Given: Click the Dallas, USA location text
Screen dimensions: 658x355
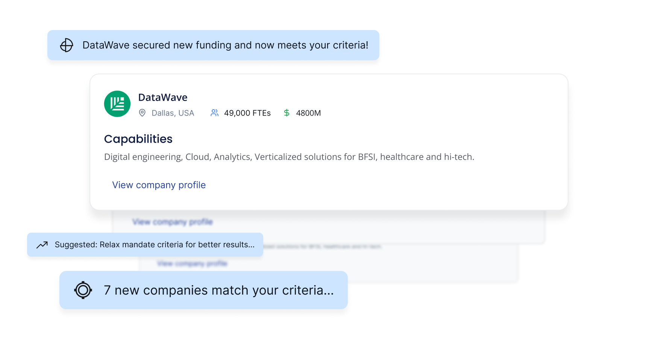Looking at the screenshot, I should click(x=173, y=113).
